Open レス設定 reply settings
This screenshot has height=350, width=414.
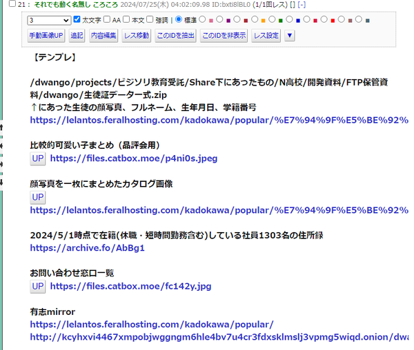pos(266,36)
